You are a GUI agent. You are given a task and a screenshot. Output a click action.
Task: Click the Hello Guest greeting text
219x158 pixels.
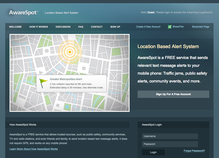(177, 12)
